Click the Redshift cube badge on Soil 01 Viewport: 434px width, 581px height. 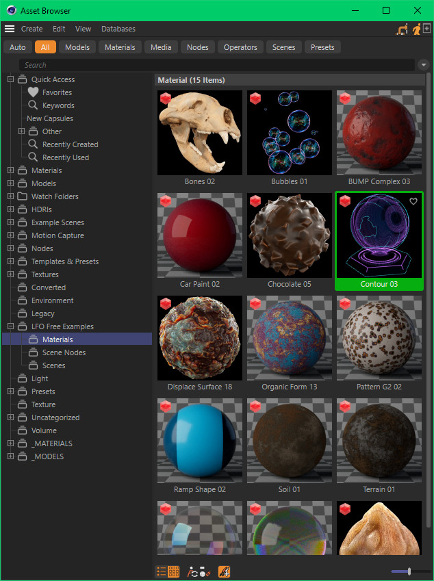coord(255,406)
